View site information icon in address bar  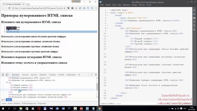(14, 8)
